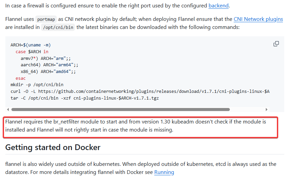This screenshot has height=181, width=292.
Task: Click the "esac" keyword in the code
Action: (20, 78)
